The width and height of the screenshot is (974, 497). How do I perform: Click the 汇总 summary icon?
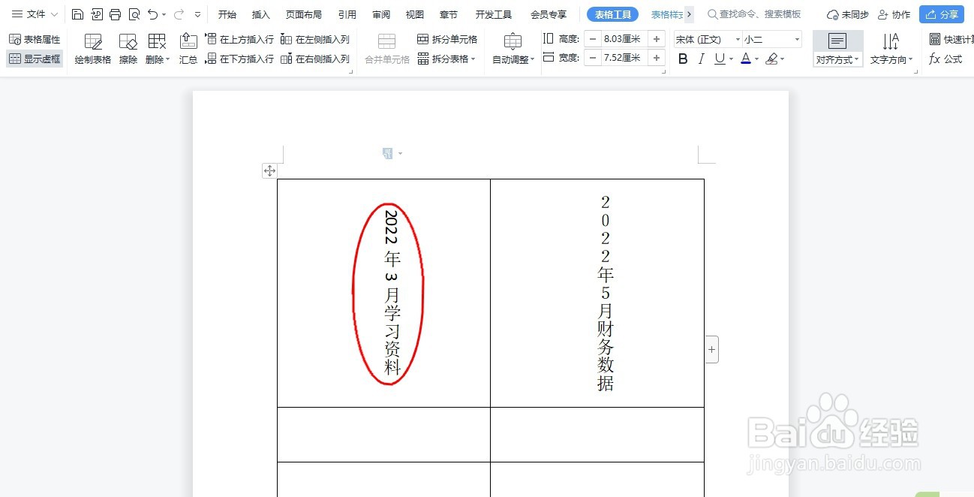(x=188, y=50)
